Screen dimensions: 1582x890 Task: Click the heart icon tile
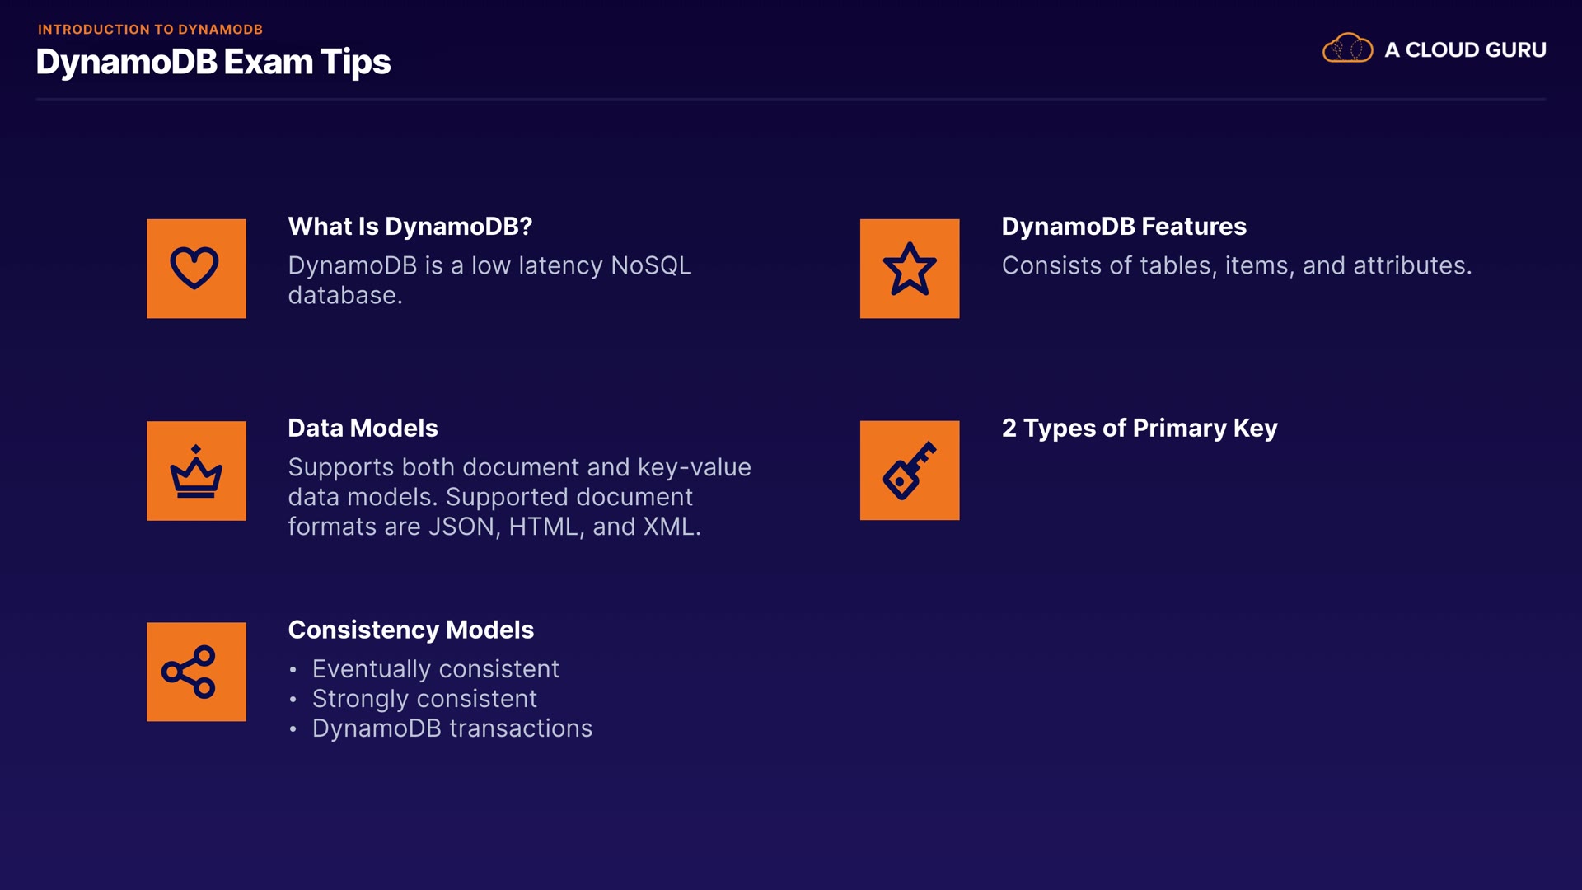[x=196, y=269]
